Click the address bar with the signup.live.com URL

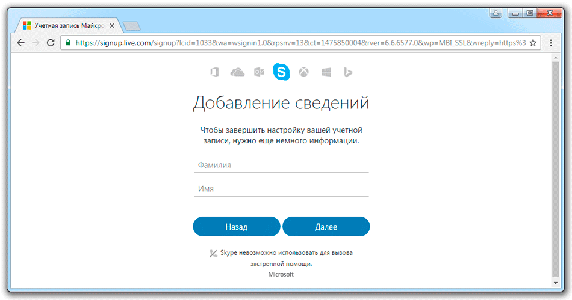tap(300, 43)
